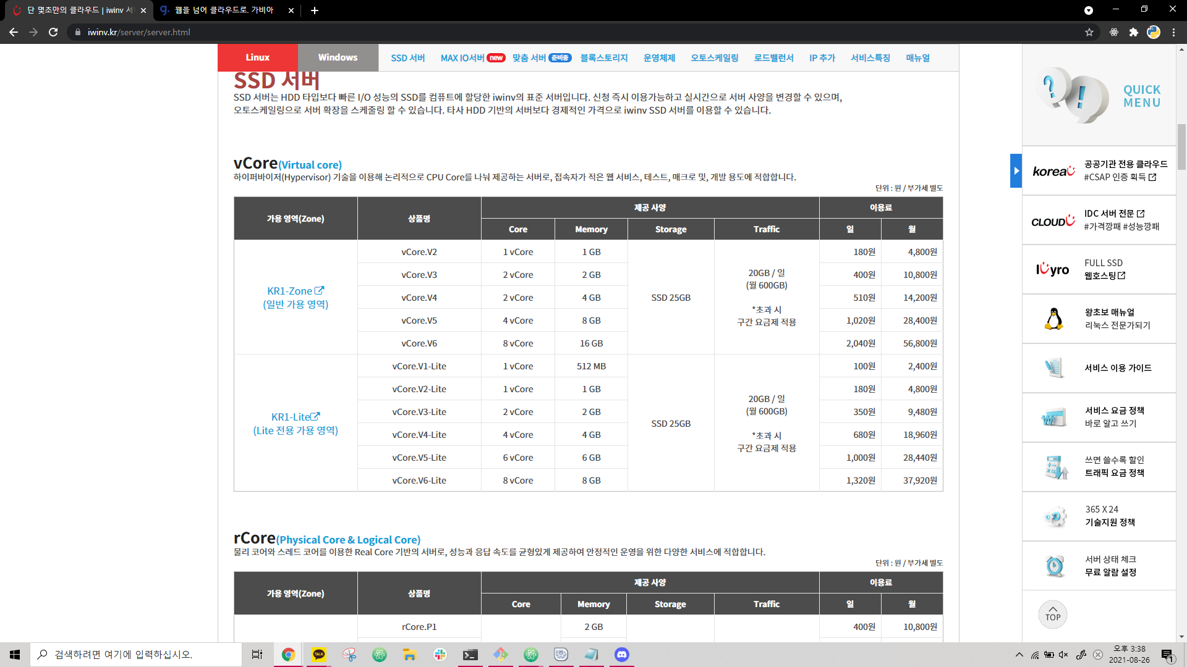The height and width of the screenshot is (667, 1187).
Task: Open the 오토스케일링 menu item
Action: tap(714, 58)
